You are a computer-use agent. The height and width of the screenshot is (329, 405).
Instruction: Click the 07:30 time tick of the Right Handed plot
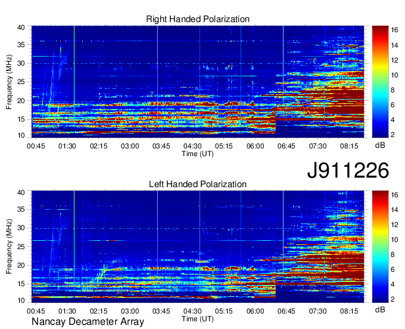pos(317,146)
